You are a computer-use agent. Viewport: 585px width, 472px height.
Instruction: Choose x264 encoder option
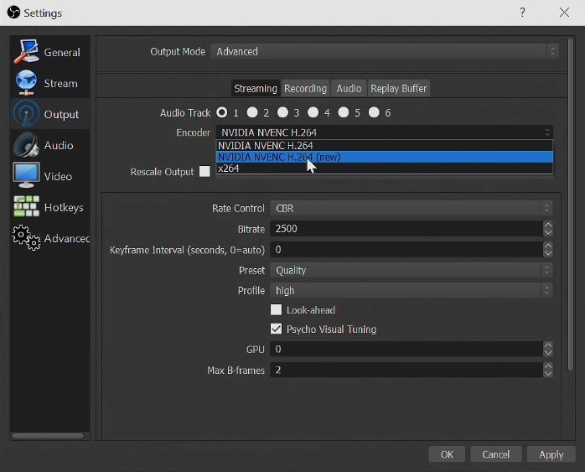point(385,169)
